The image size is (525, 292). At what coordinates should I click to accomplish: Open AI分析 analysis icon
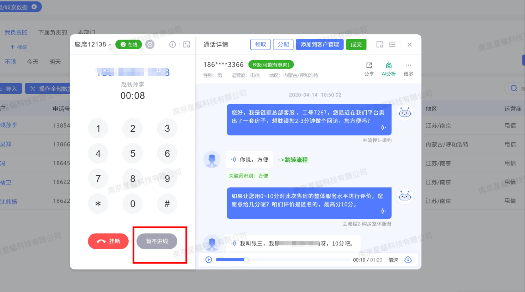389,68
